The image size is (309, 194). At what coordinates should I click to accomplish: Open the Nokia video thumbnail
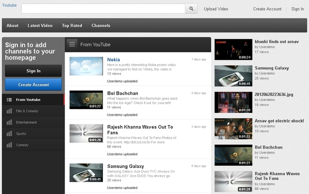86,66
